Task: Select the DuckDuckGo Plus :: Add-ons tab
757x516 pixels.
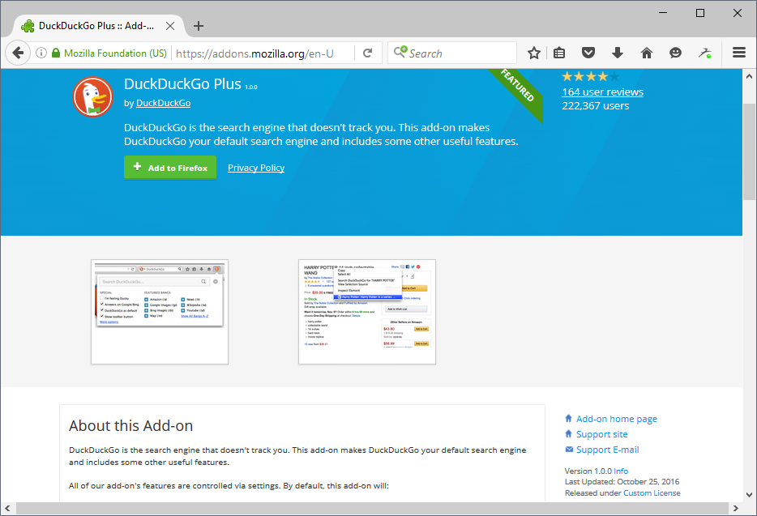Action: point(96,26)
